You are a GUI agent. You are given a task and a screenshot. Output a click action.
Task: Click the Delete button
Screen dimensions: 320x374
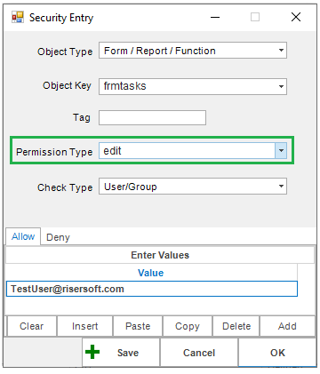click(236, 326)
